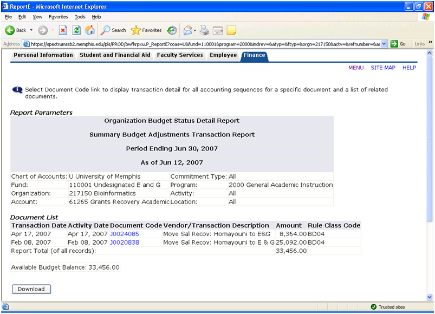Click the Stop loading icon
This screenshot has width=435, height=314.
63,30
